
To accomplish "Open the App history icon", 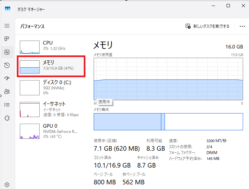I will click(7, 65).
